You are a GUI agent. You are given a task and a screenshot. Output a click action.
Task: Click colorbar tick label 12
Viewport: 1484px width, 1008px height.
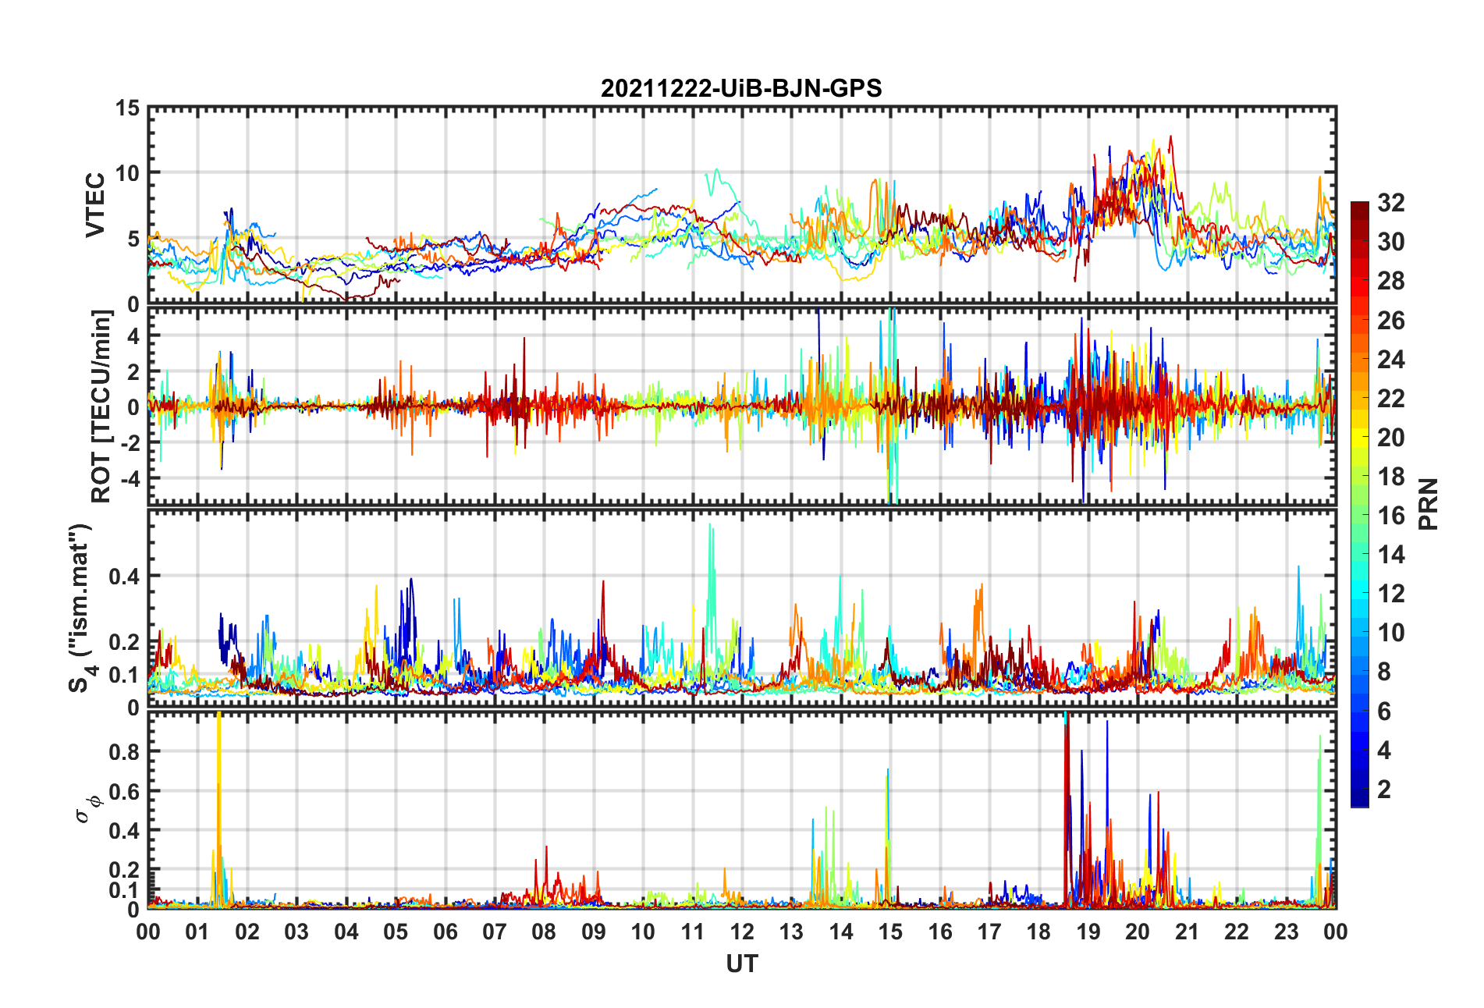click(x=1391, y=594)
